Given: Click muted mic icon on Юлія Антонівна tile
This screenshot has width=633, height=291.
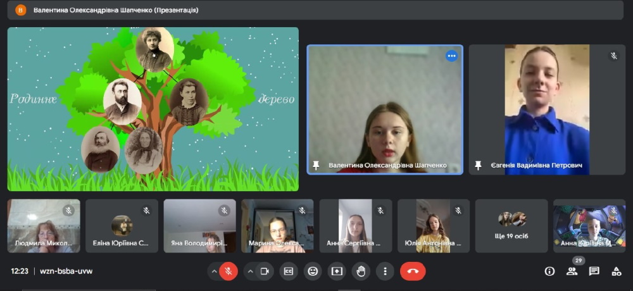Looking at the screenshot, I should point(458,210).
